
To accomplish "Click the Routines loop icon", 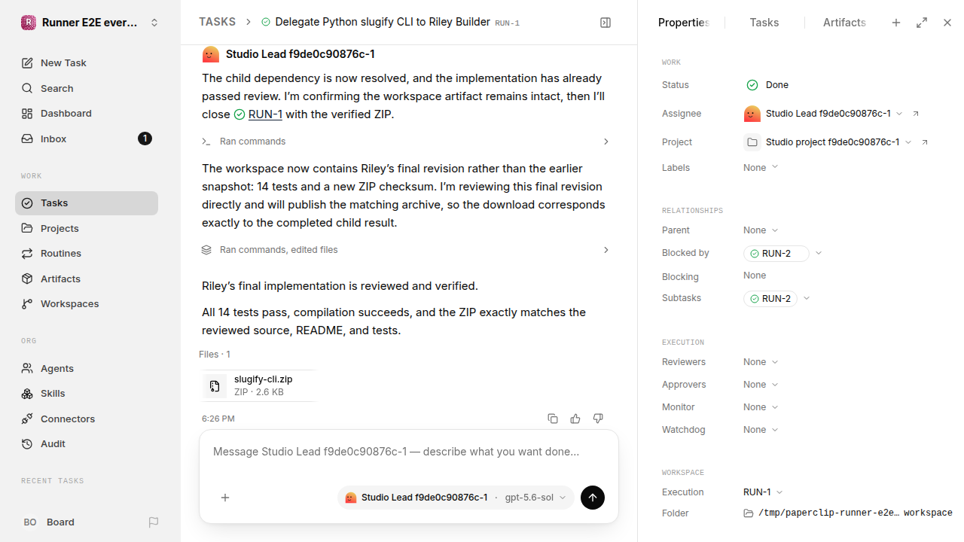I will 27,253.
